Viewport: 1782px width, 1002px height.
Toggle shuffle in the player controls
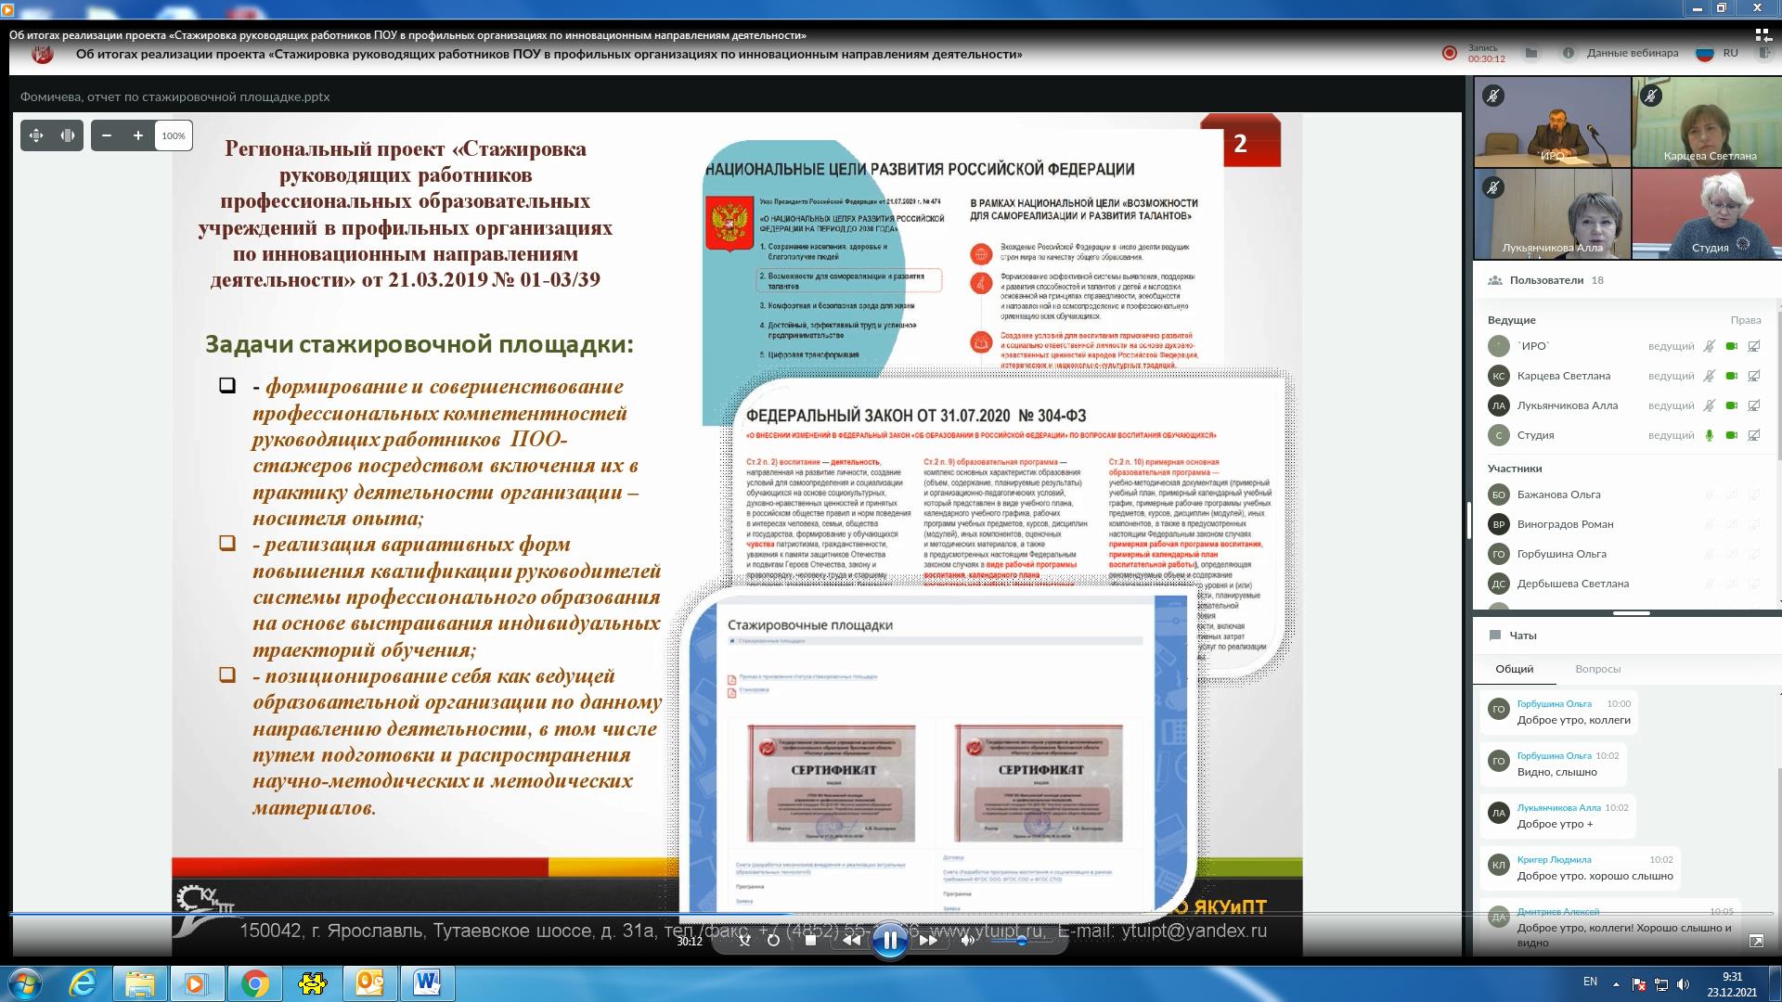point(744,940)
